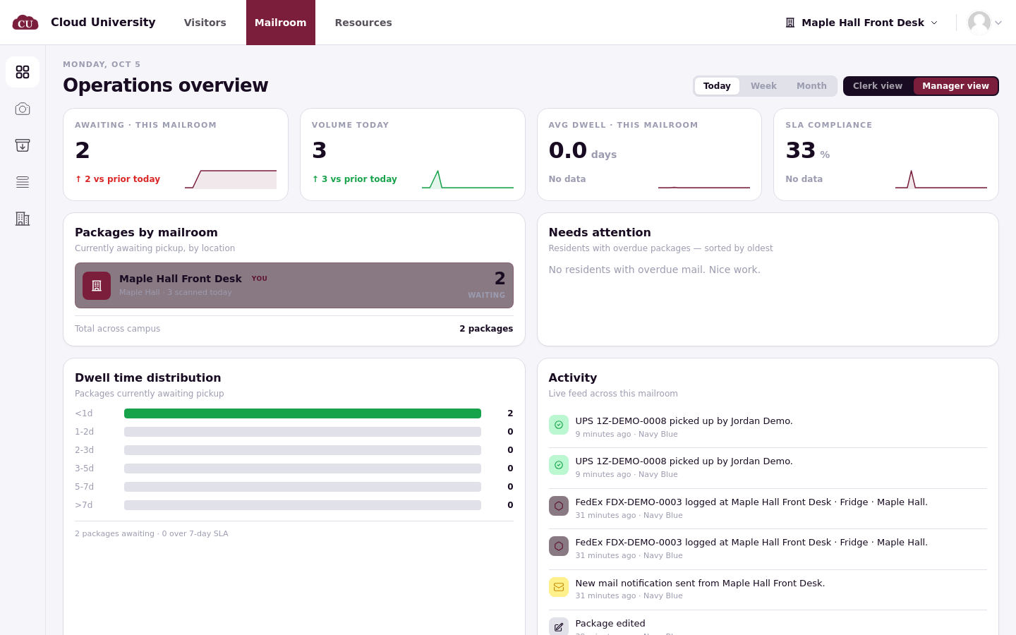
Task: Click '2 packages awaiting · 0 over 7-day SLA'
Action: pyautogui.click(x=152, y=534)
